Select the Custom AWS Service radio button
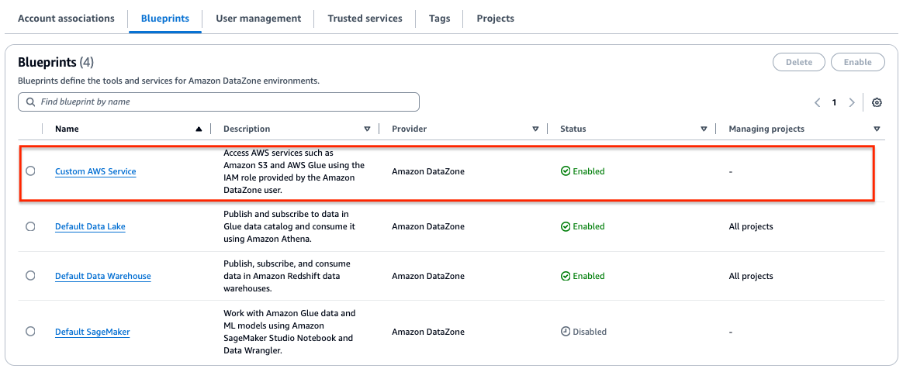The image size is (903, 372). [x=30, y=171]
